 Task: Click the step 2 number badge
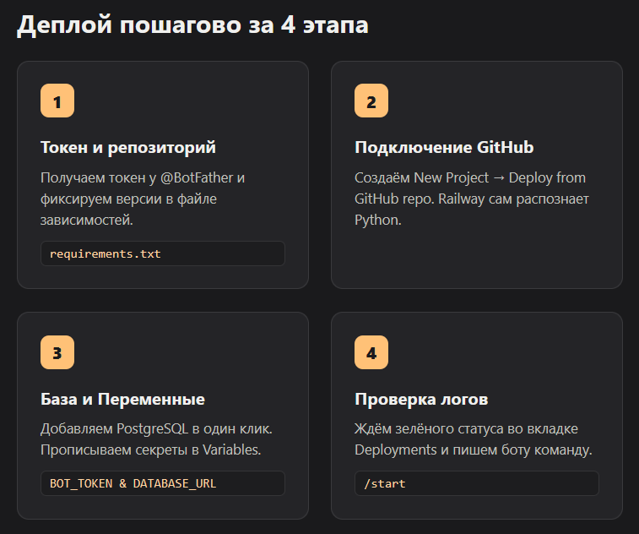371,101
